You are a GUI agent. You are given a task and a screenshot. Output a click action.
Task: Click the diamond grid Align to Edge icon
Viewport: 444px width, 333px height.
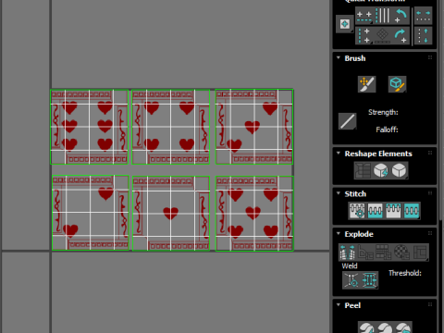point(382,35)
